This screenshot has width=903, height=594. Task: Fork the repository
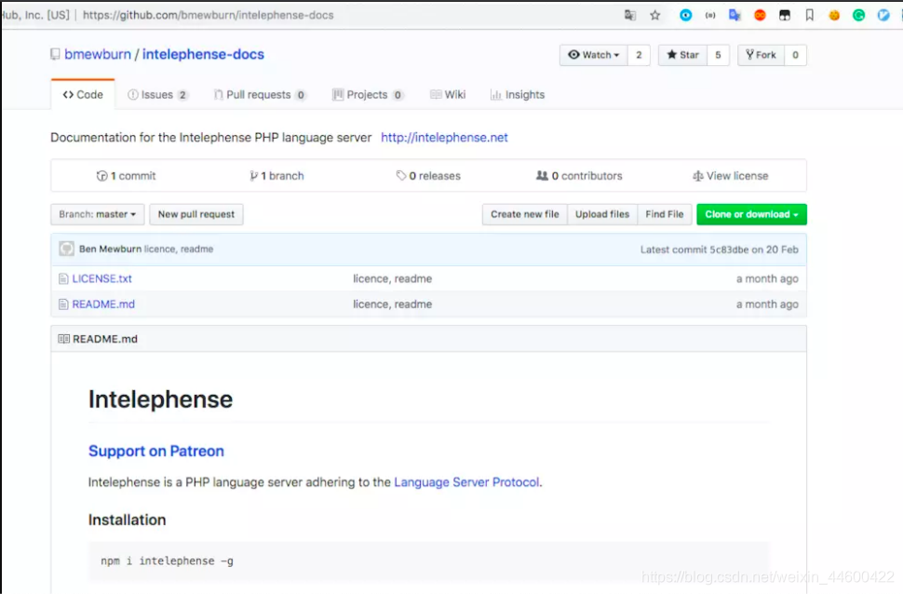point(761,55)
